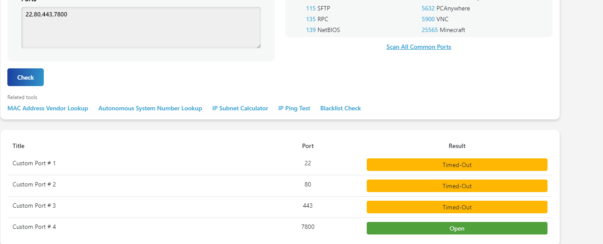Open the IP Ping Test link
Image resolution: width=603 pixels, height=244 pixels.
point(294,108)
